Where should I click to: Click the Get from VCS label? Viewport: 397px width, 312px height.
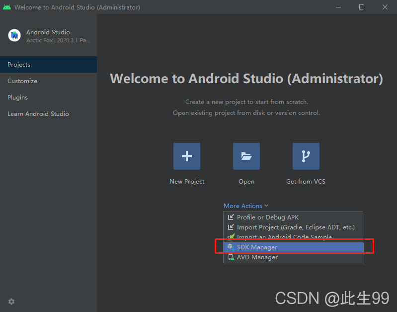[306, 181]
